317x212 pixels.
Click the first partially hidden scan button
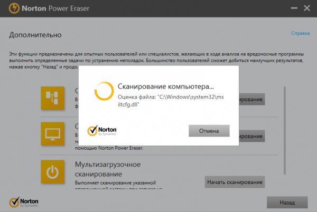(252, 99)
